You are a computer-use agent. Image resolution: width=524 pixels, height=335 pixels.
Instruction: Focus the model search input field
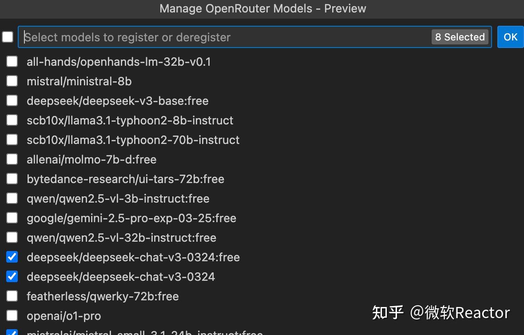[x=254, y=37]
